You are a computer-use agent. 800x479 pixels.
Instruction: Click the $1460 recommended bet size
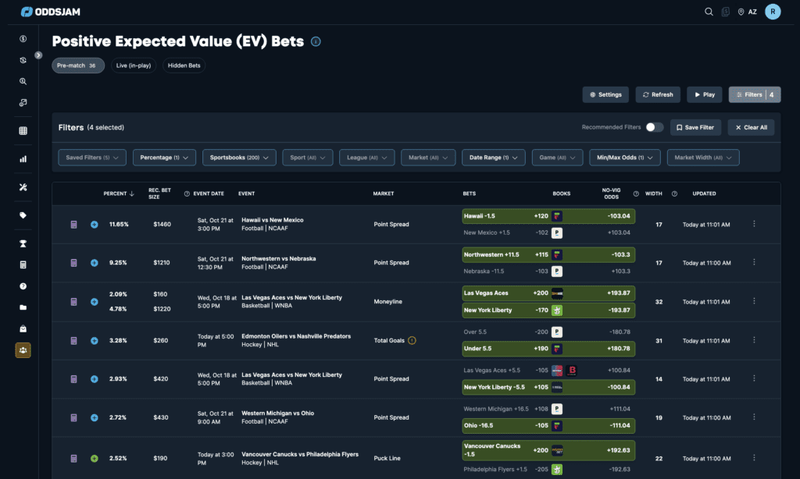162,224
